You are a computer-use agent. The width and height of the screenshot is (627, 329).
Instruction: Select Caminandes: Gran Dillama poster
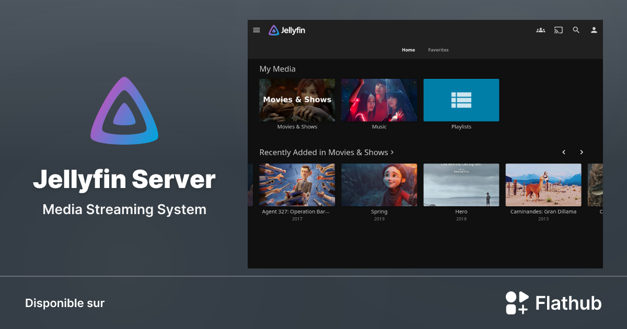point(543,184)
